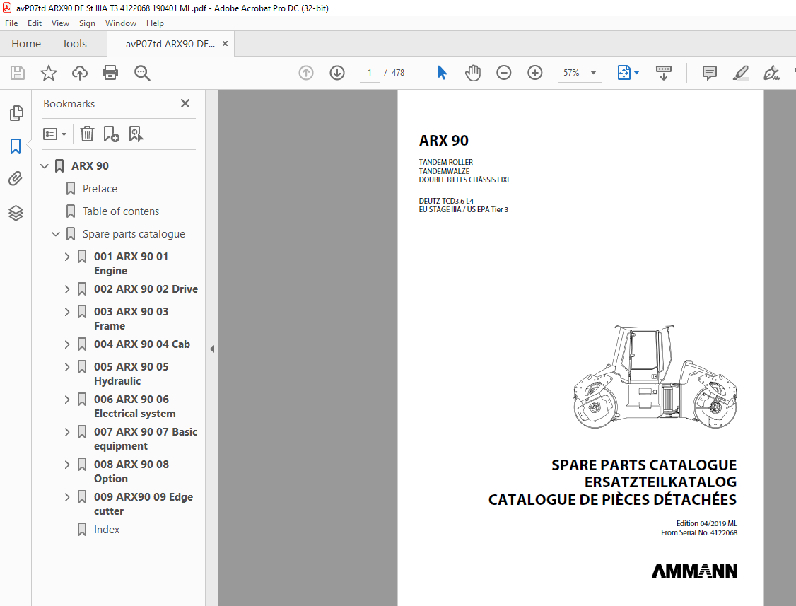Expand the 009 Edge cutter bookmark
796x606 pixels.
click(67, 497)
